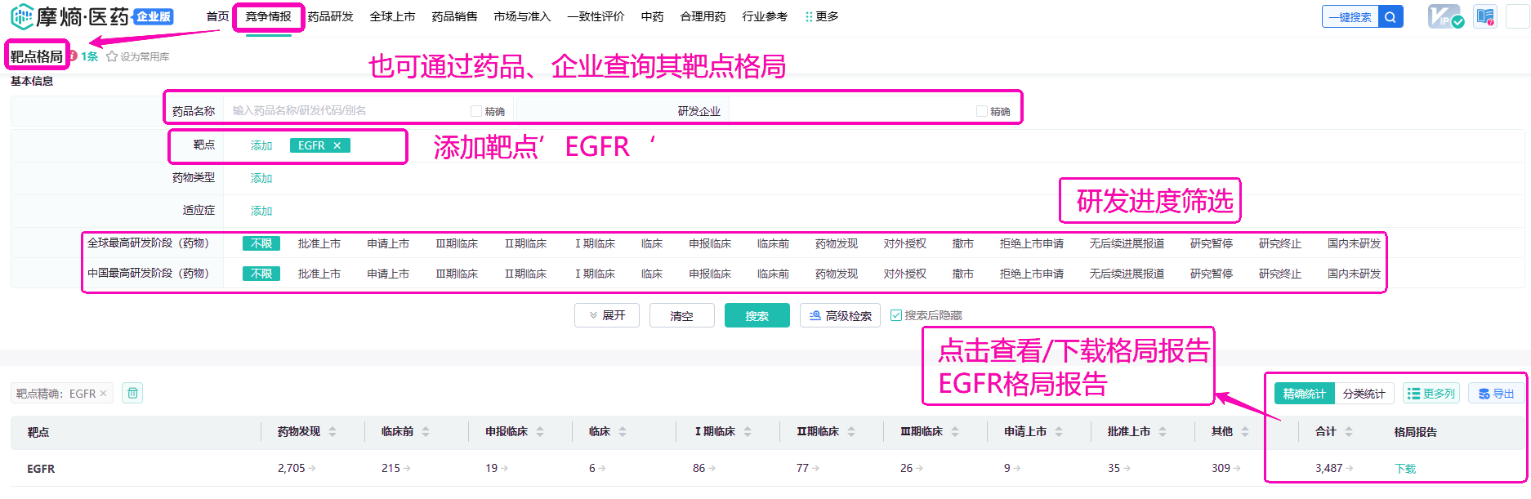Open the 全球上市 menu
The height and width of the screenshot is (499, 1531).
click(392, 16)
